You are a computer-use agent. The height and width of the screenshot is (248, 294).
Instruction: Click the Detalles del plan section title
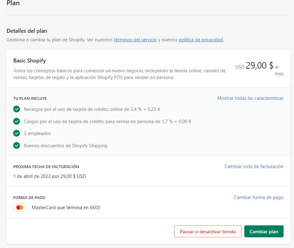(27, 31)
